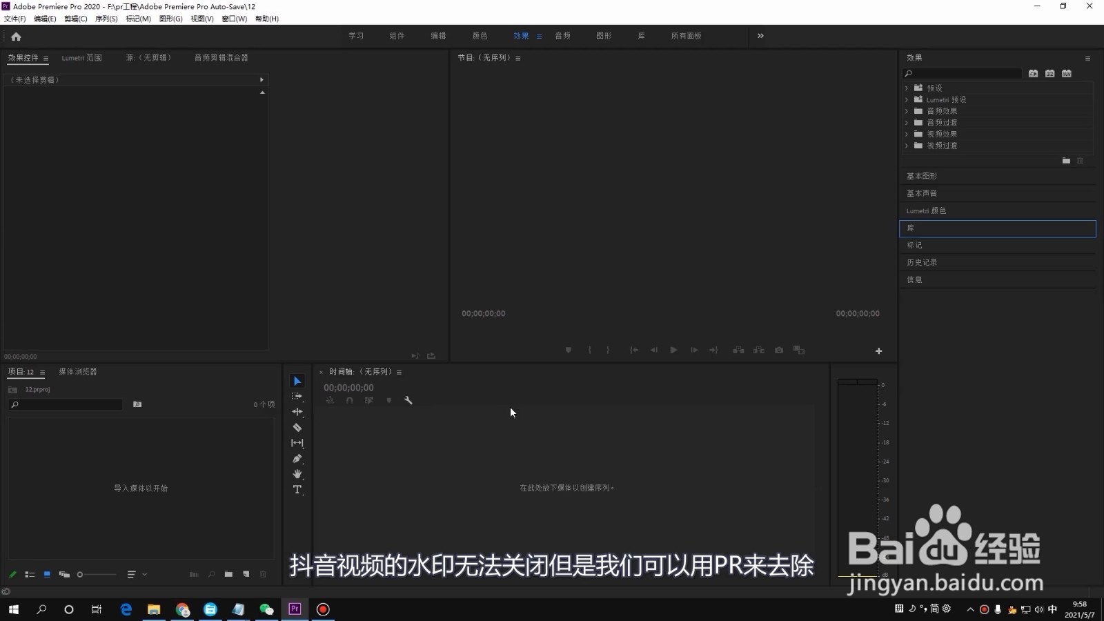Select the Slip tool

[x=297, y=443]
